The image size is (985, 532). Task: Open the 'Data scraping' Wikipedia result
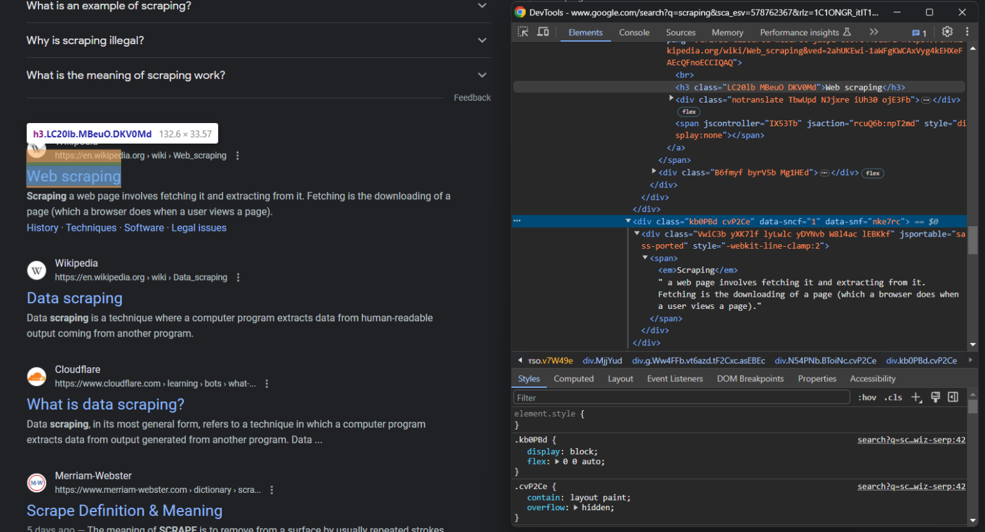[x=74, y=298]
